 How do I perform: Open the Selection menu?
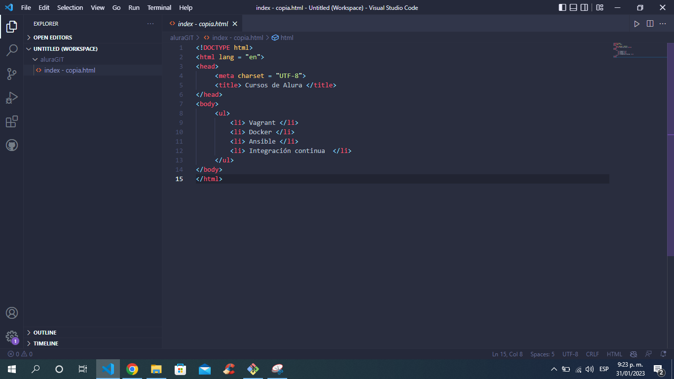coord(70,7)
